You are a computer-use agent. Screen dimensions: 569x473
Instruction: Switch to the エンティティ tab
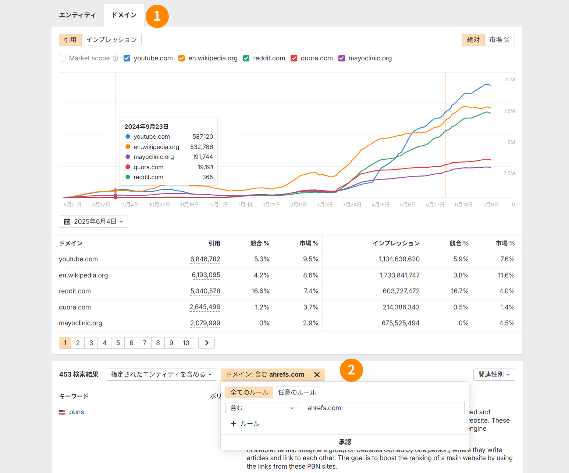point(77,15)
